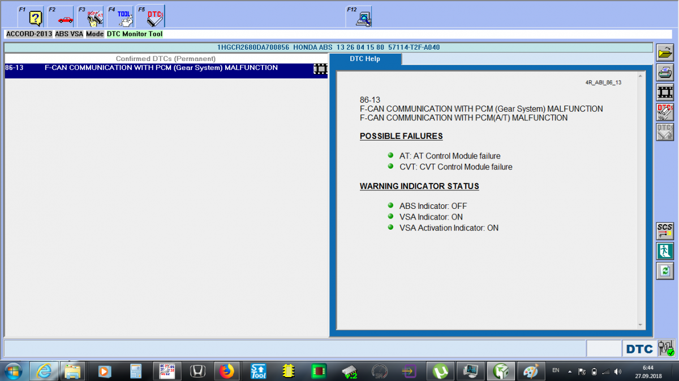Open the yellow chip taskbar application

(289, 371)
